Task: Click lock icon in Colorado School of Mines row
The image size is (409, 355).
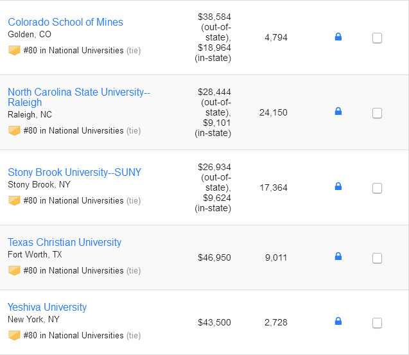Action: [x=338, y=37]
